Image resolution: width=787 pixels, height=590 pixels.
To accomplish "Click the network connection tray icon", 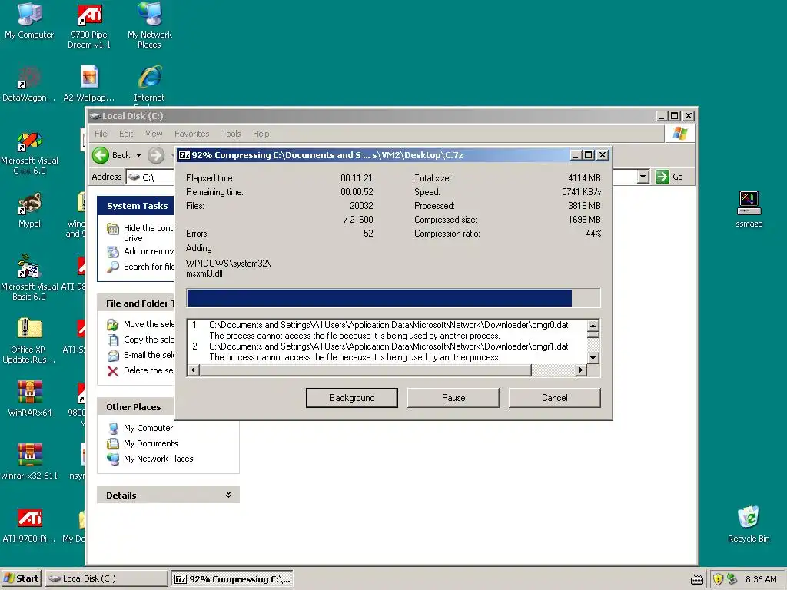I will (x=732, y=579).
